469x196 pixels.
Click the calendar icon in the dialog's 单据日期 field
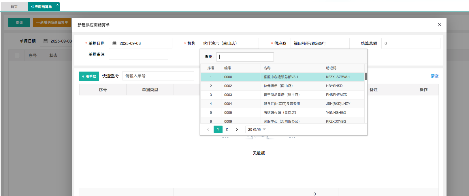coord(114,43)
